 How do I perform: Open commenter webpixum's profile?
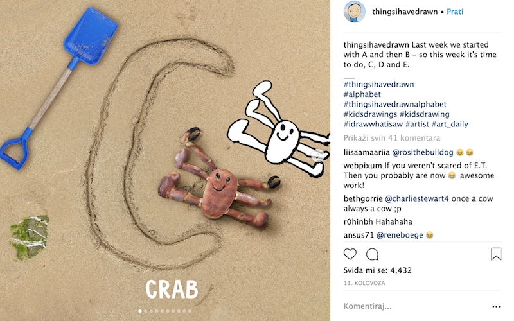click(362, 166)
